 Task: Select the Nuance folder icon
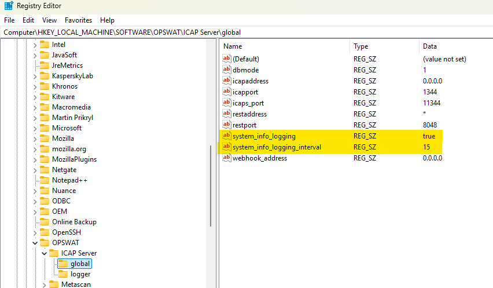pos(45,191)
